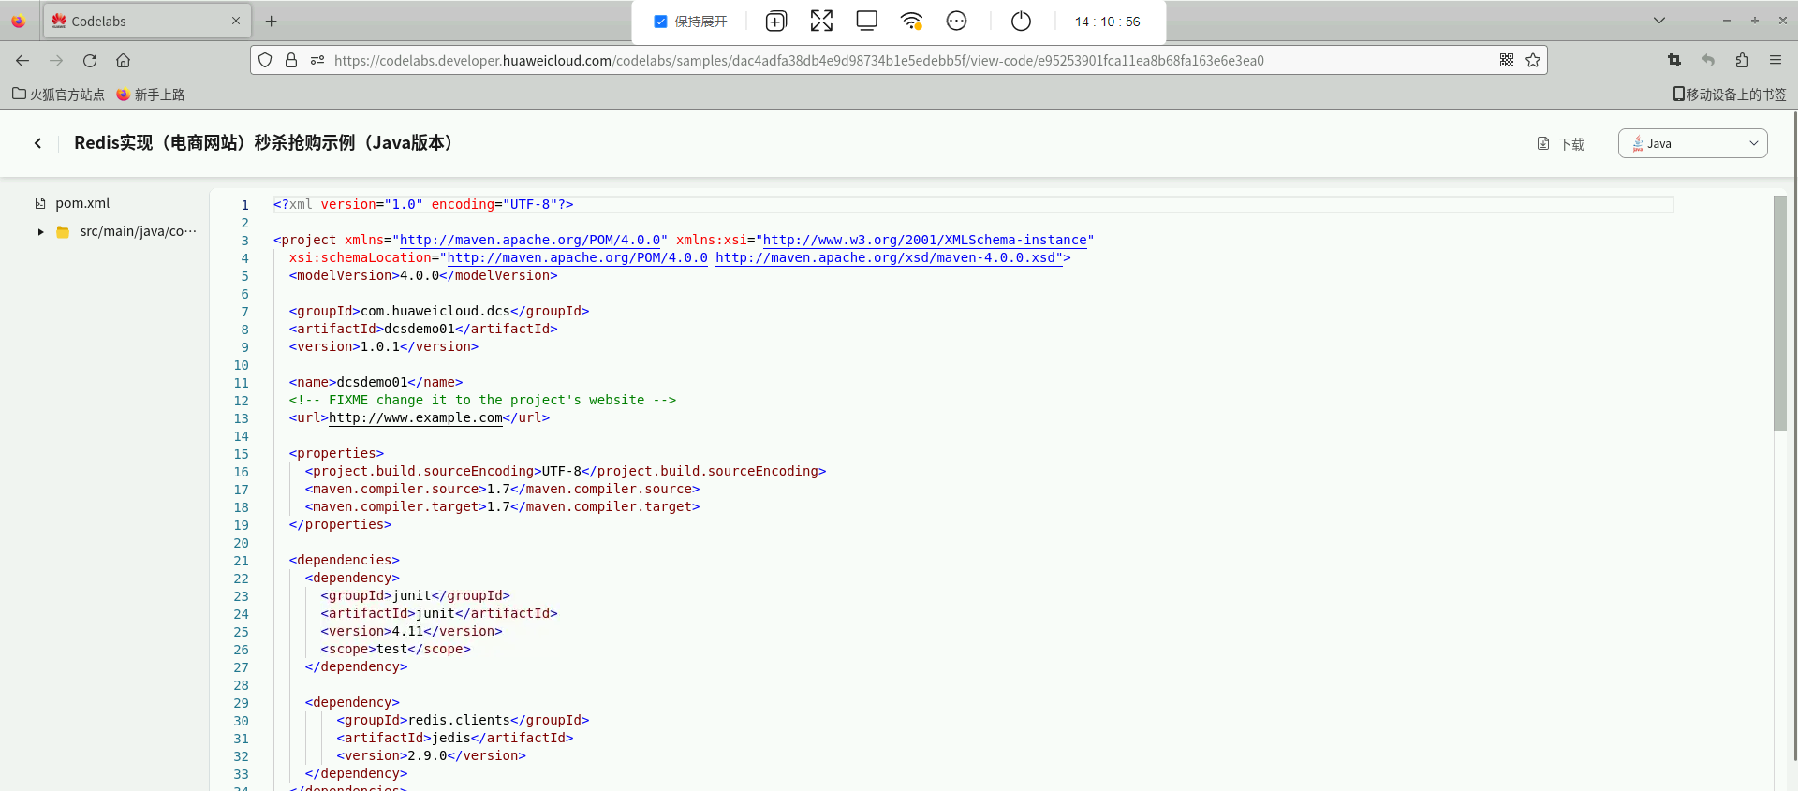Viewport: 1798px width, 791px height.
Task: Select pom.xml in the file tree
Action: pos(81,203)
